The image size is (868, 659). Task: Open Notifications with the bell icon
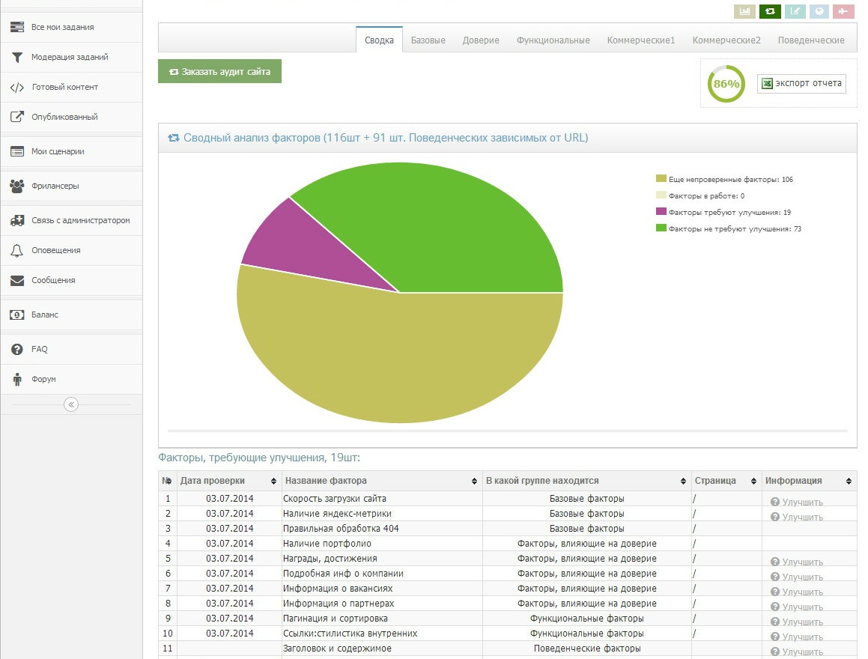17,250
